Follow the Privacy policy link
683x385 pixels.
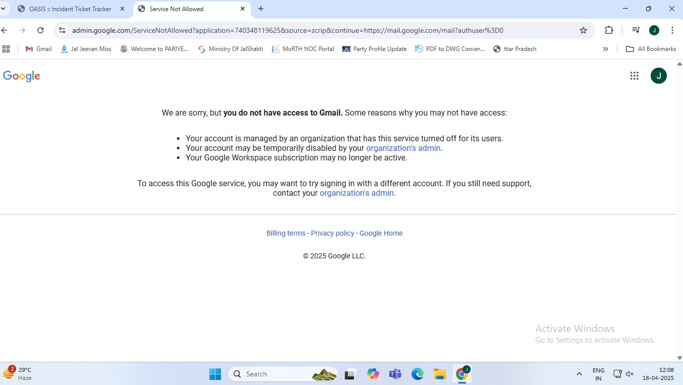332,233
